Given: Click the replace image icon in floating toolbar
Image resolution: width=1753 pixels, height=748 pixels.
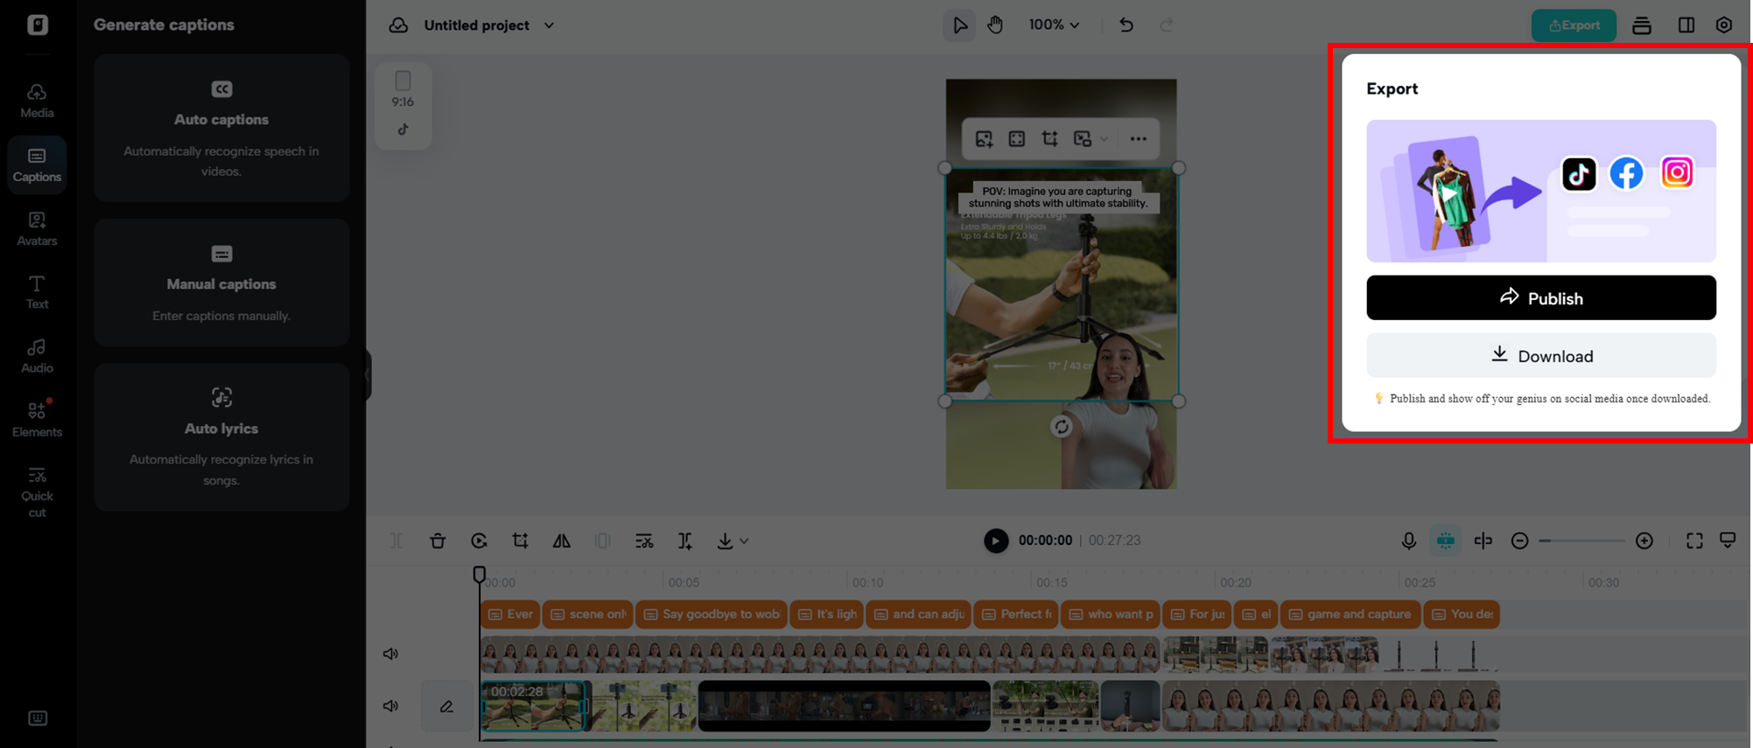Looking at the screenshot, I should click(985, 139).
